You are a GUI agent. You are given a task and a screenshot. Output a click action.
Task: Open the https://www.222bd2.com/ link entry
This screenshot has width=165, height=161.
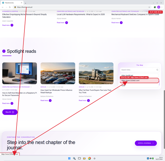click(139, 80)
